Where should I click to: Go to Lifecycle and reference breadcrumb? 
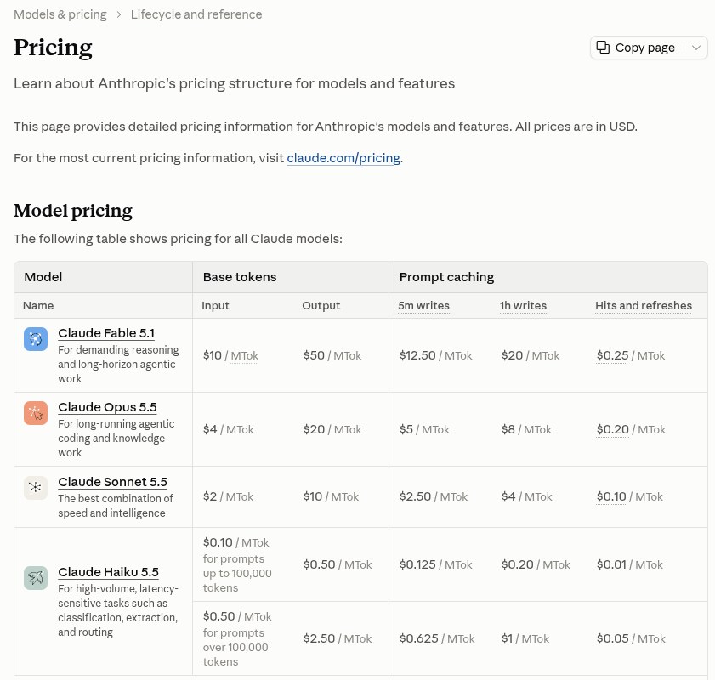(x=196, y=14)
